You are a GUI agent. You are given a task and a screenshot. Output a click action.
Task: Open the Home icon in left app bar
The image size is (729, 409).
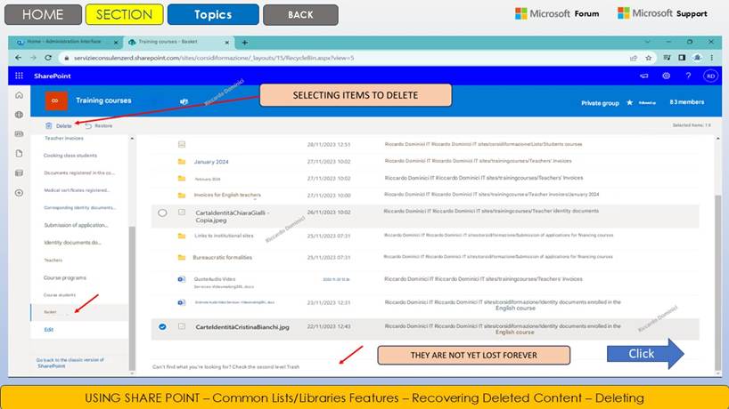click(19, 95)
